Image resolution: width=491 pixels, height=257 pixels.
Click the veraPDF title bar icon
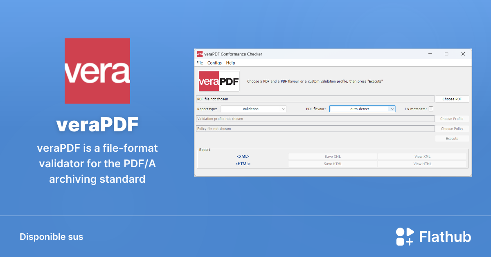click(200, 54)
